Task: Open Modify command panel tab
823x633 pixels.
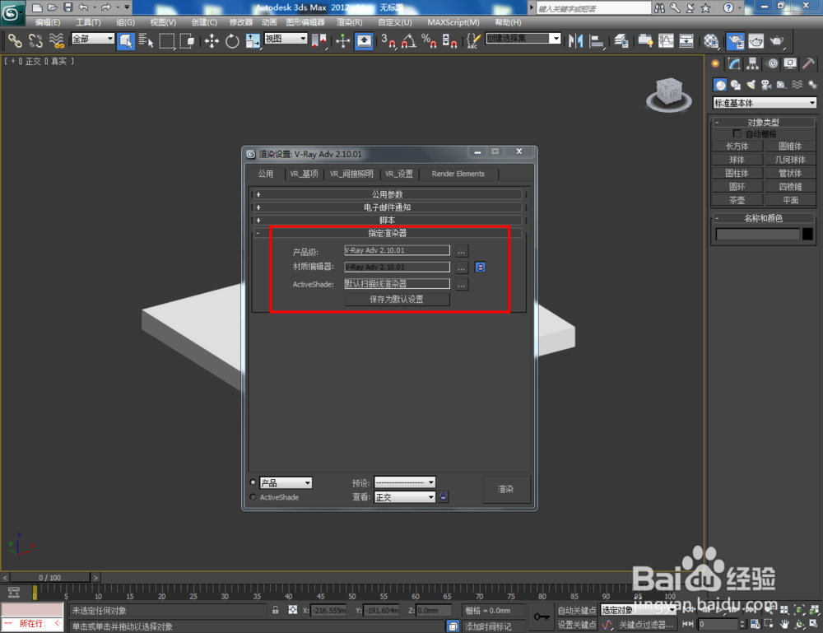Action: [x=734, y=63]
